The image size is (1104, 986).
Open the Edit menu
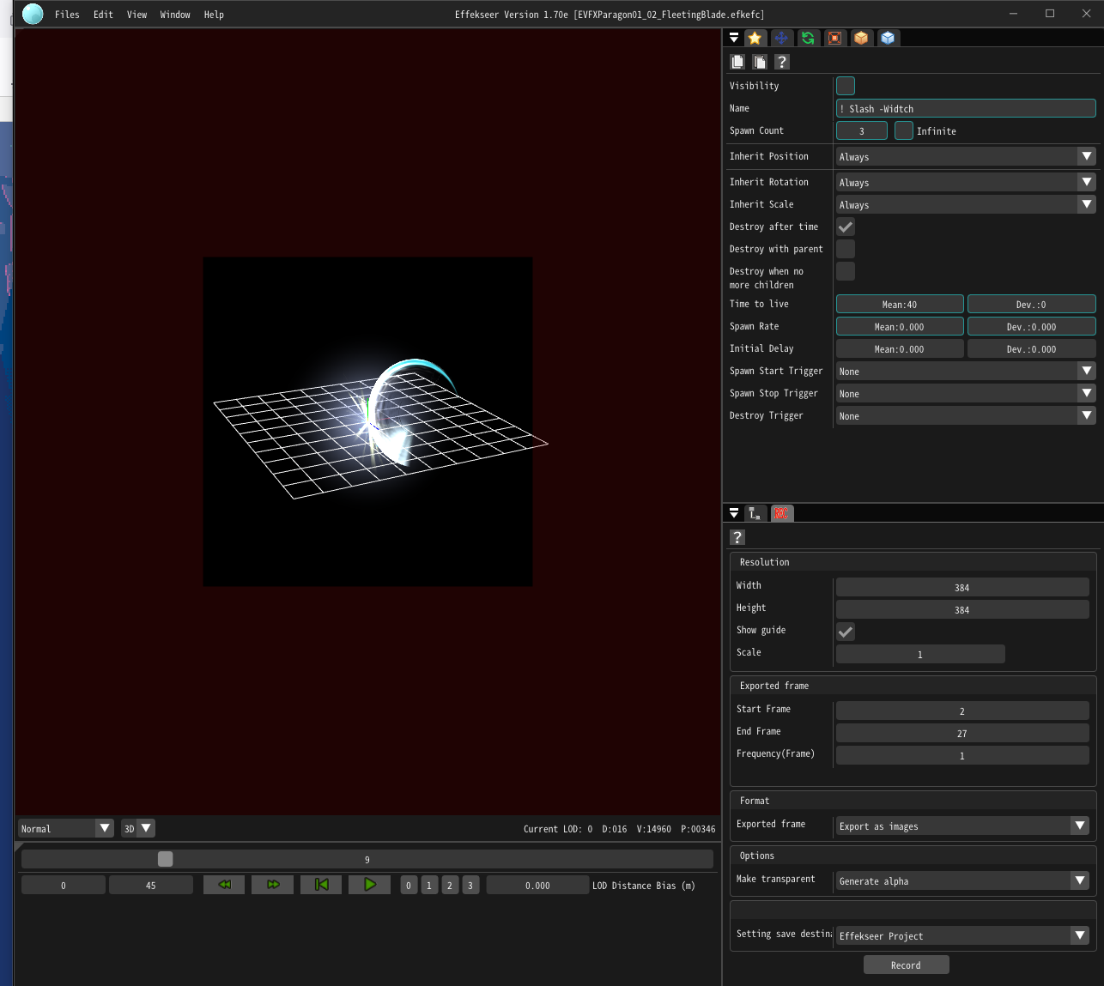(x=103, y=15)
